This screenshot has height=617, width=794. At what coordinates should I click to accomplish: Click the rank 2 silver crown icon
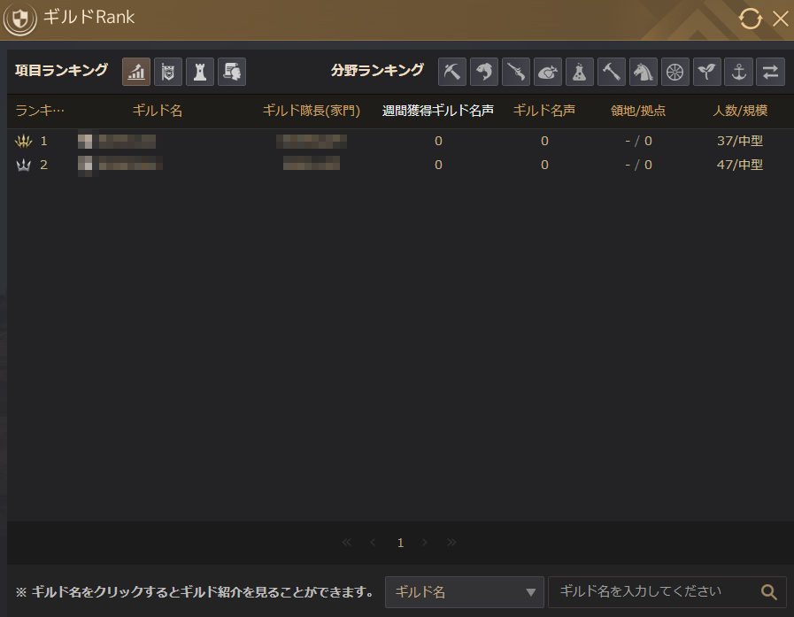[x=23, y=165]
